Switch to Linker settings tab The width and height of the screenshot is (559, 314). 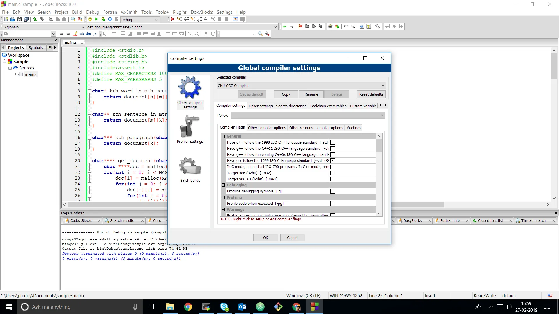click(260, 106)
